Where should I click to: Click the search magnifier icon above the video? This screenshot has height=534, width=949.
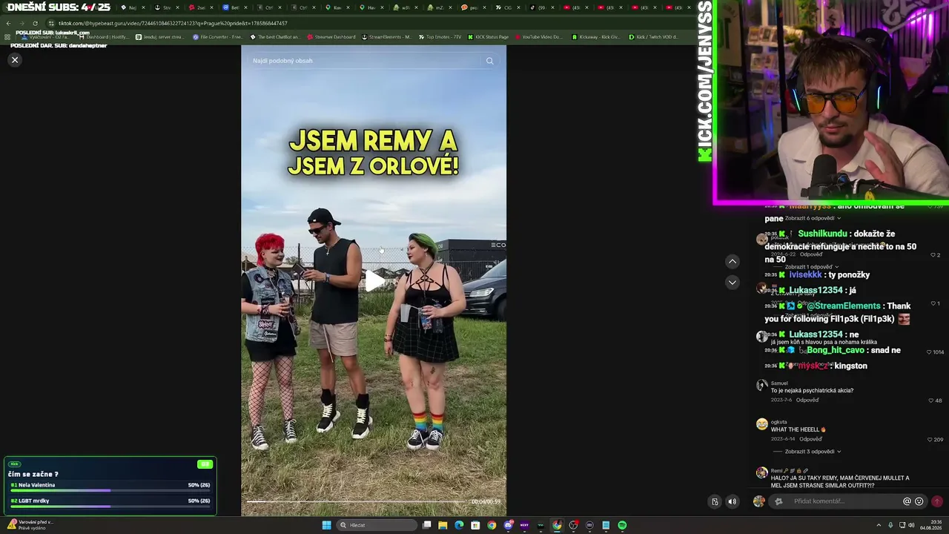(x=489, y=61)
